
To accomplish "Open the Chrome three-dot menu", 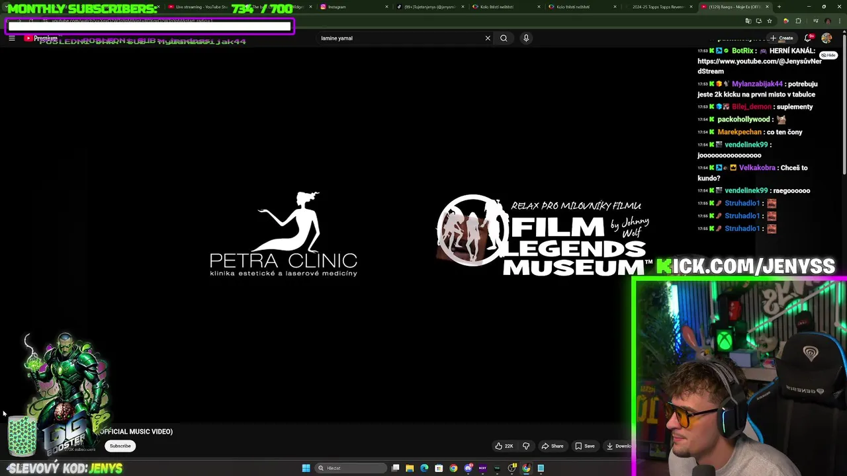I will click(x=838, y=21).
